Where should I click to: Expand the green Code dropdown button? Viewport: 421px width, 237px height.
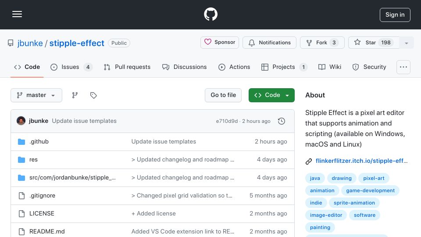click(271, 95)
